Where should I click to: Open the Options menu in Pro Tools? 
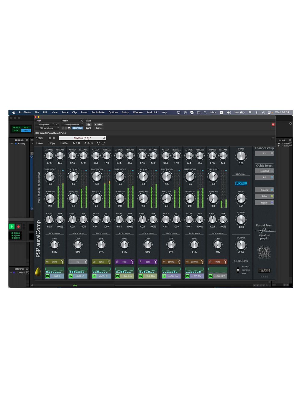[113, 112]
